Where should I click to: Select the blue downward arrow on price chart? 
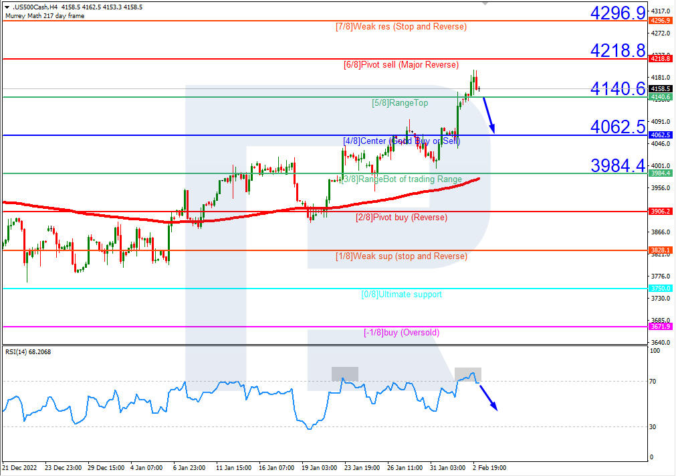coord(489,115)
